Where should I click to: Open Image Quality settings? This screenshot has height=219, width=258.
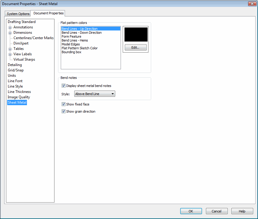pos(19,97)
